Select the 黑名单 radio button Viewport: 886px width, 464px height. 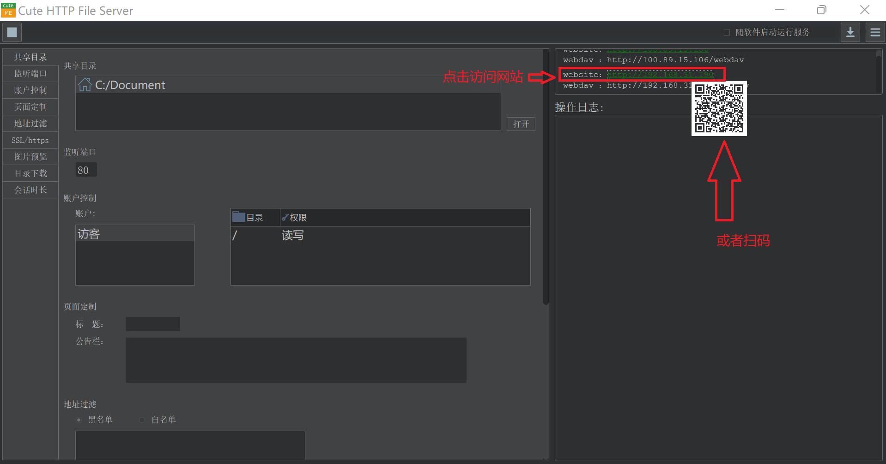[79, 420]
